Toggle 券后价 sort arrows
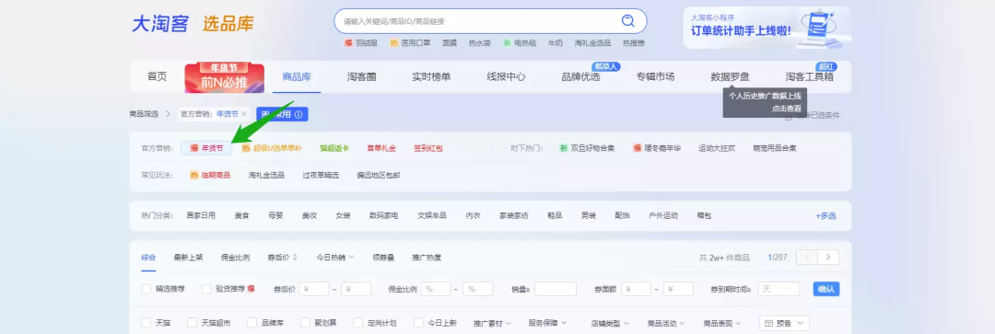 pyautogui.click(x=294, y=258)
